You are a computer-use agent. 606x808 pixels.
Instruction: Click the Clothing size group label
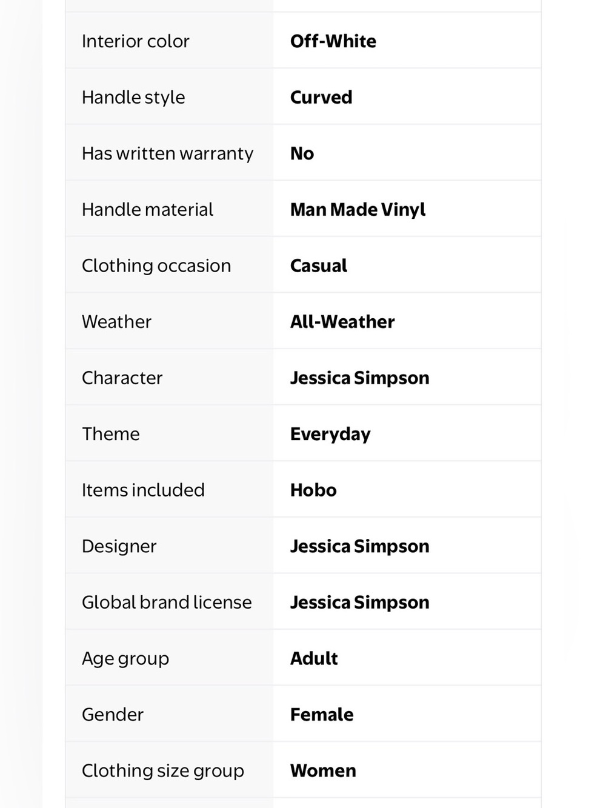163,770
